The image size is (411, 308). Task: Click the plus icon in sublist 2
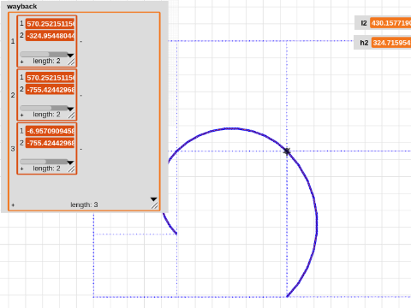pyautogui.click(x=22, y=115)
